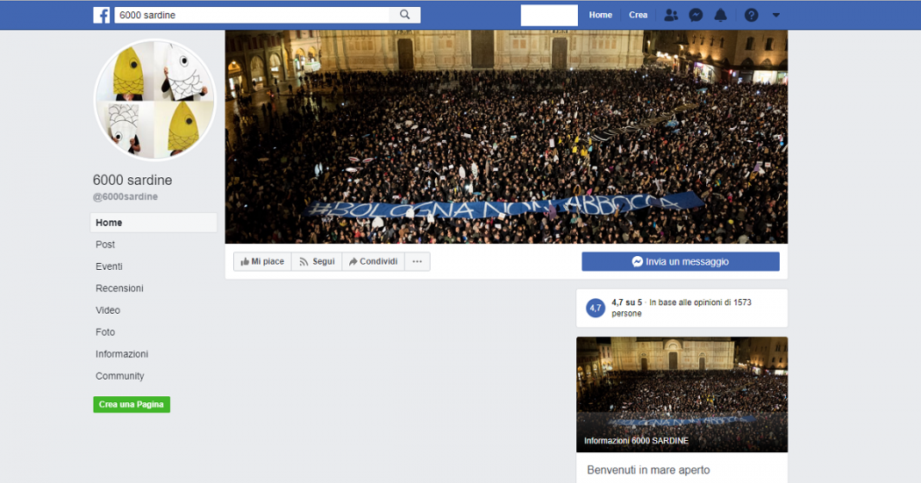
Task: Click the Crea una Pagina button
Action: (x=132, y=404)
